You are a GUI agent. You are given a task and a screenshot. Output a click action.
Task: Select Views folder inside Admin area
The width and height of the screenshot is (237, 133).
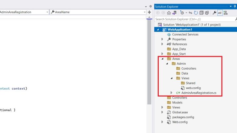(x=185, y=78)
